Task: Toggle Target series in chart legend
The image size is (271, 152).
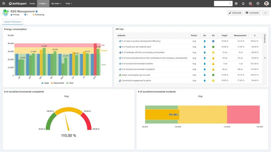Action: click(x=45, y=83)
